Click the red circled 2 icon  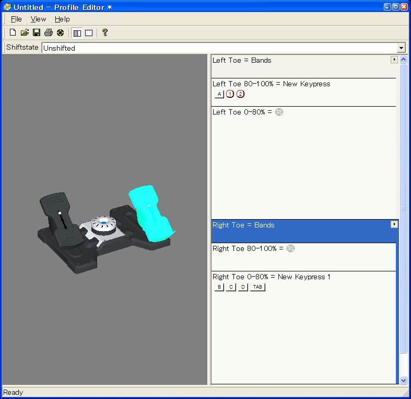240,94
